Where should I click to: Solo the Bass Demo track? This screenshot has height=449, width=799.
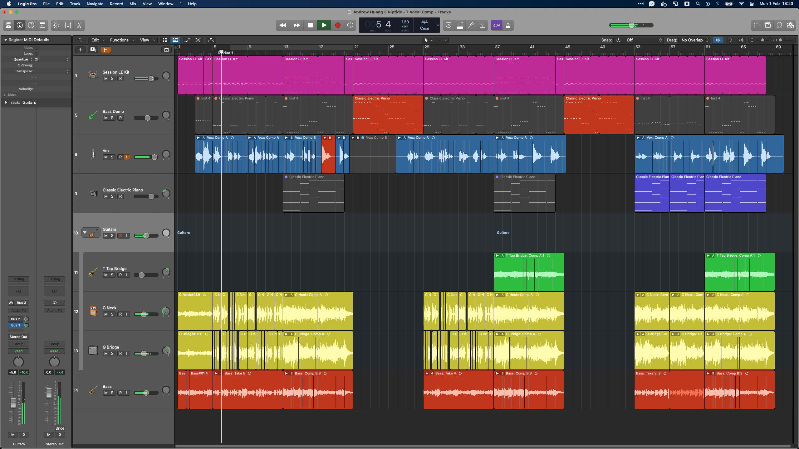[112, 118]
